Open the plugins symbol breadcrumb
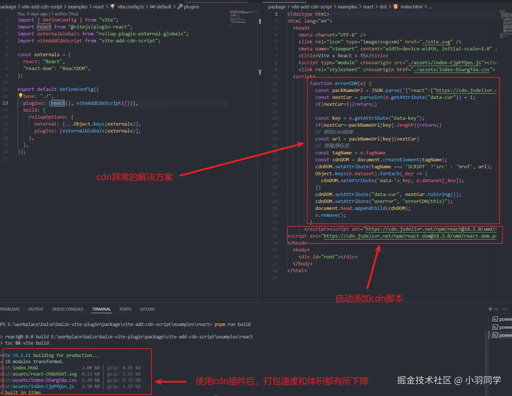The image size is (512, 396). (x=192, y=7)
